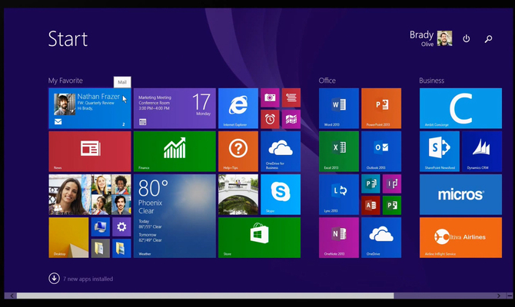Open the PC Settings gear tile
Viewport: 515px width, 307px height.
[121, 227]
